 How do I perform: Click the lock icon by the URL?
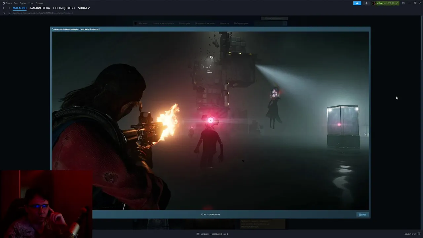[x=9, y=13]
